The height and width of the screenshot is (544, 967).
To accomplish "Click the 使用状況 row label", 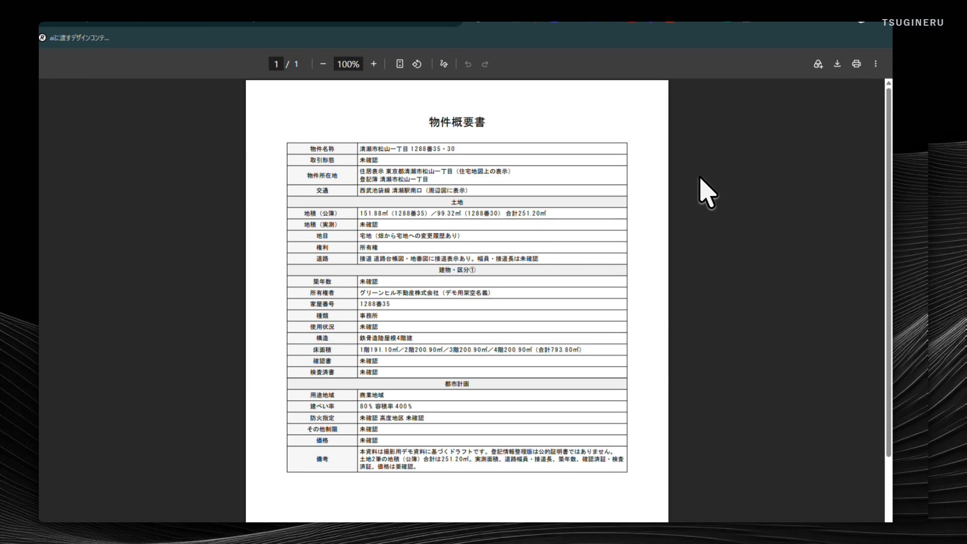I will 322,327.
